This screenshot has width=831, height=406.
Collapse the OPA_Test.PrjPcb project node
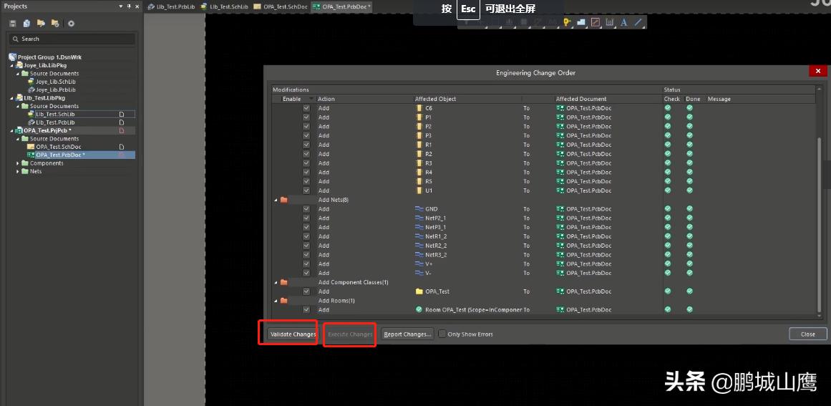tap(11, 130)
